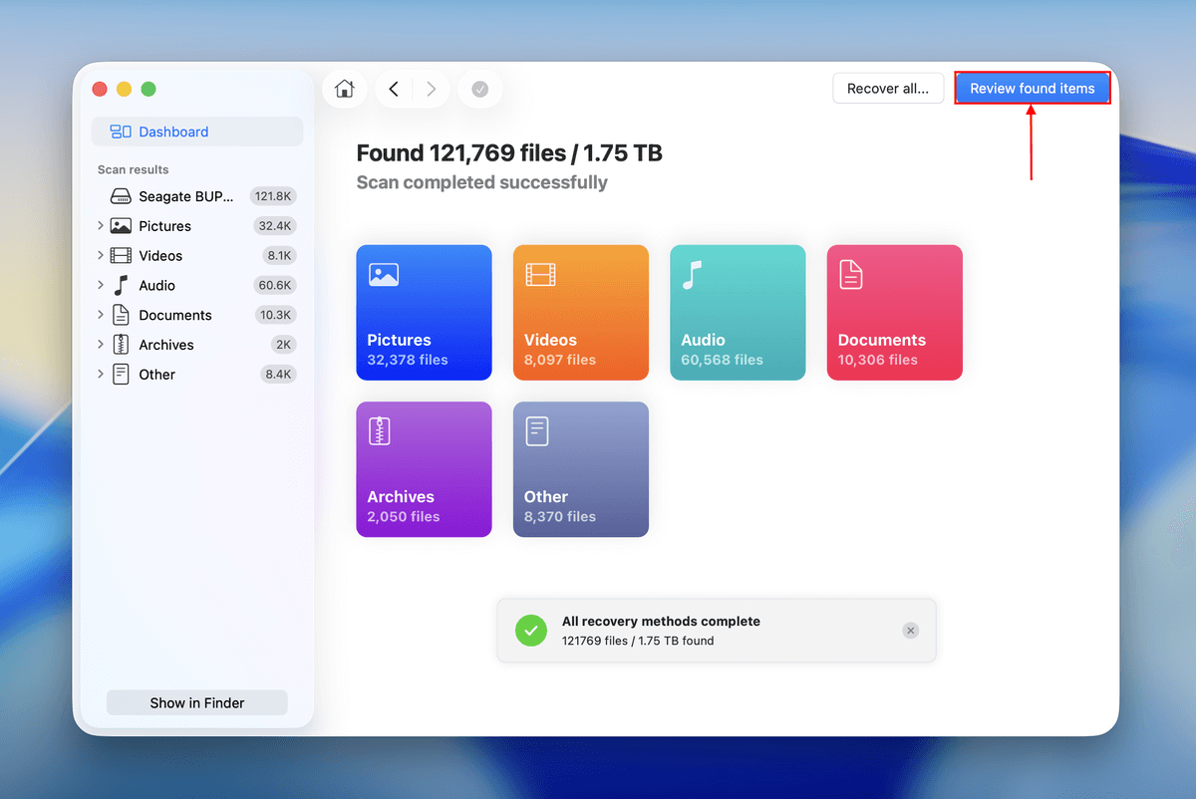
Task: Go back with the left arrow
Action: point(394,89)
